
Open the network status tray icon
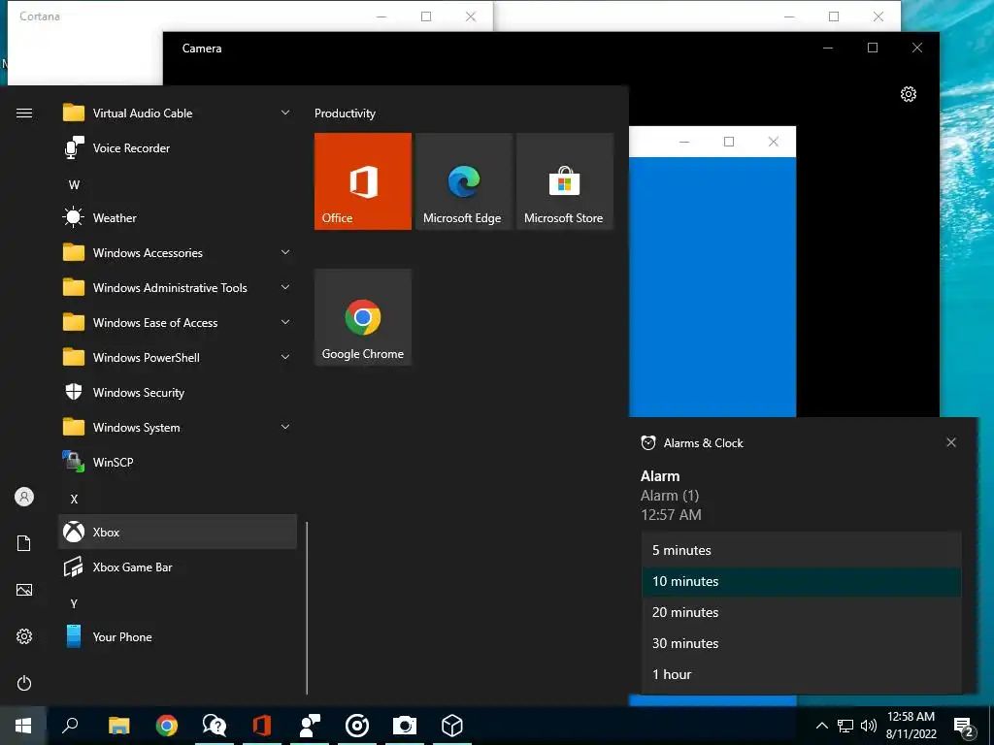845,726
